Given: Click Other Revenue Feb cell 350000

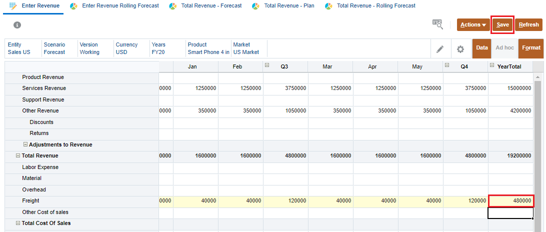Looking at the screenshot, I should point(240,111).
